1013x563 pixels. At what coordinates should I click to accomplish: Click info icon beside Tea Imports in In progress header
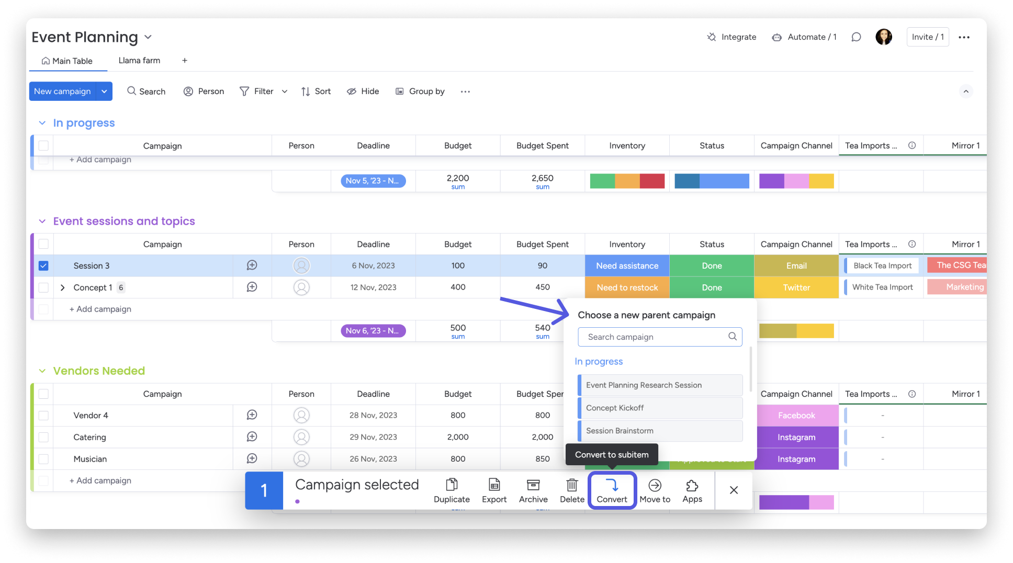coord(911,145)
